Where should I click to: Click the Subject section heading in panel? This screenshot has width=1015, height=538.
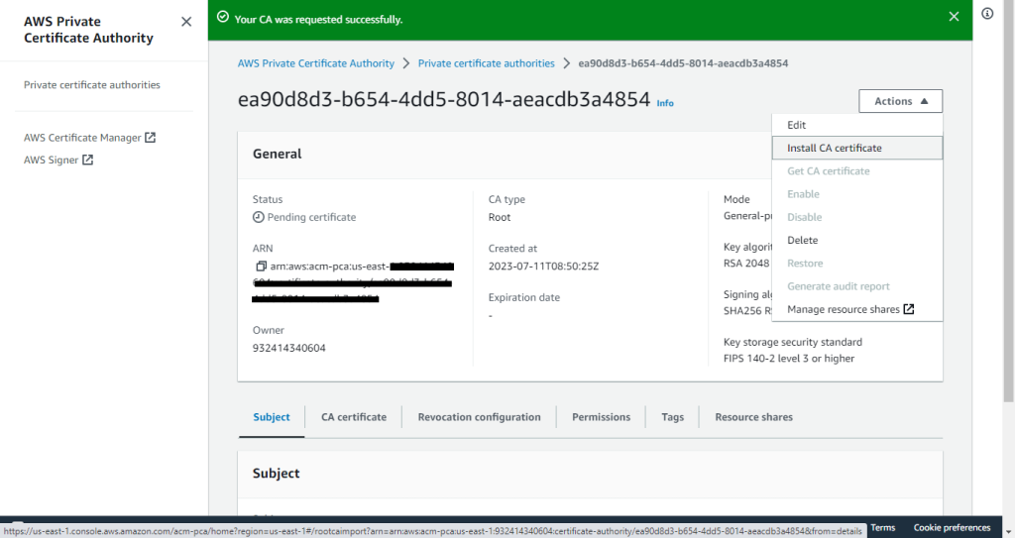point(276,474)
